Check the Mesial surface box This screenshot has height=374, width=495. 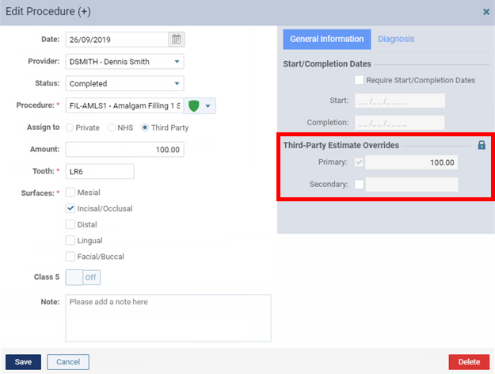click(x=70, y=193)
